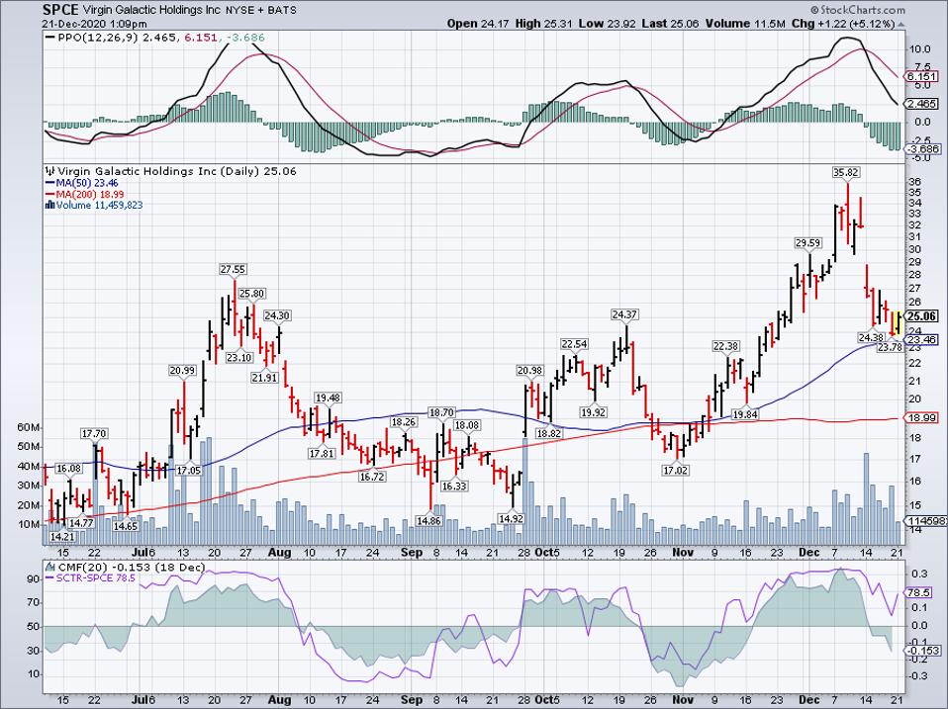This screenshot has width=948, height=709.
Task: Click the volume bars icon in legend
Action: coord(50,206)
